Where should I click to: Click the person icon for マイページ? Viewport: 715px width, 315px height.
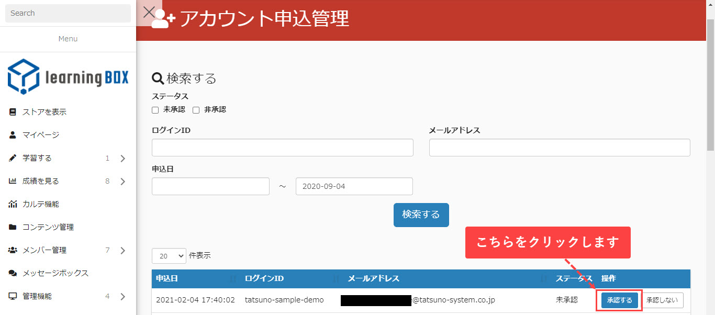coord(13,135)
